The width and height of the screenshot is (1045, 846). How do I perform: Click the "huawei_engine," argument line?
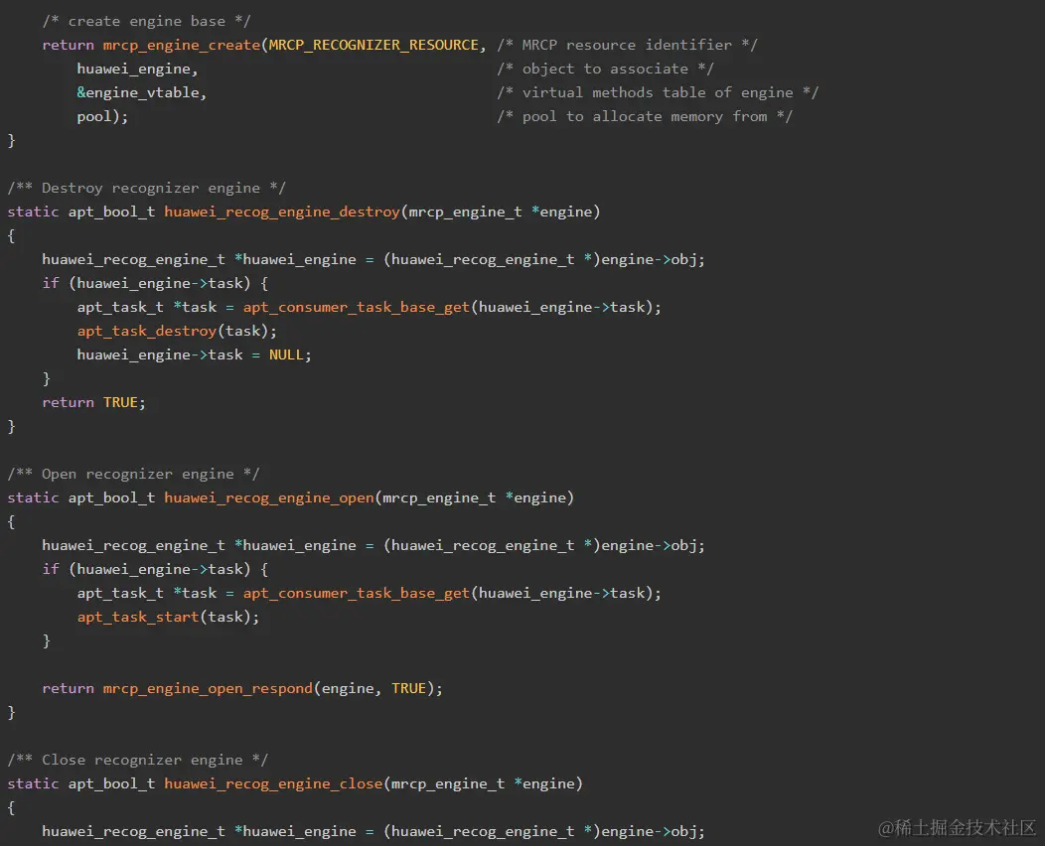[137, 70]
